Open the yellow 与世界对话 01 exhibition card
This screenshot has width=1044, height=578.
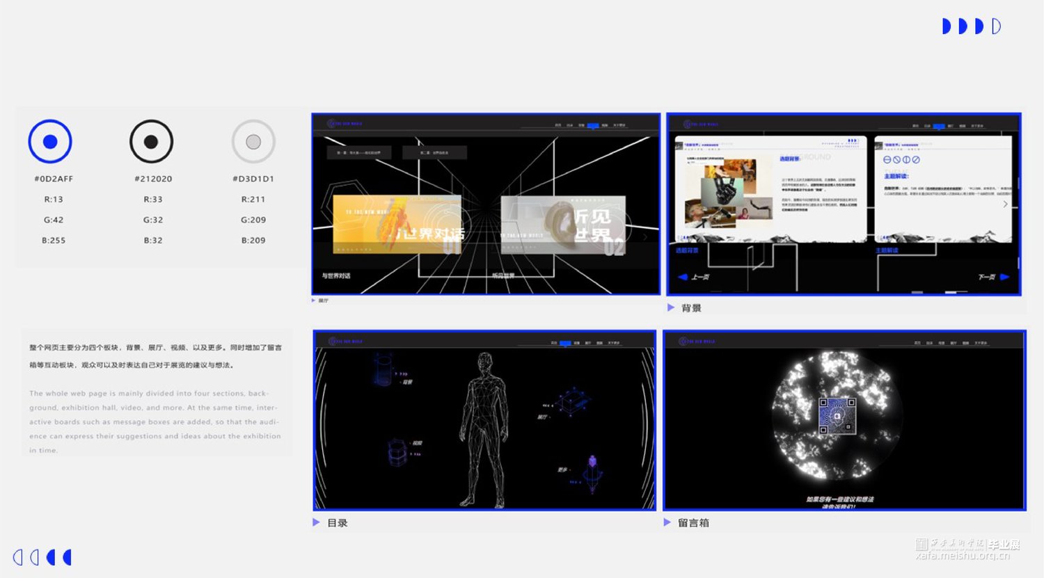(x=397, y=224)
